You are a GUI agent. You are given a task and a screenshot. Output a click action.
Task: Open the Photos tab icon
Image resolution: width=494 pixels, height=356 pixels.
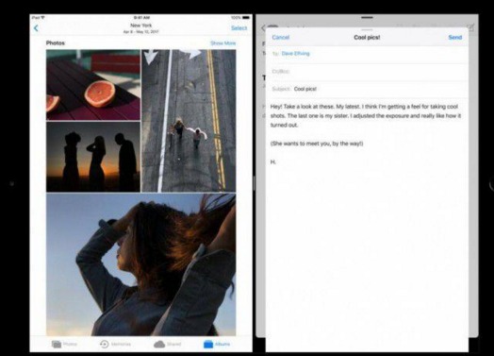point(57,344)
